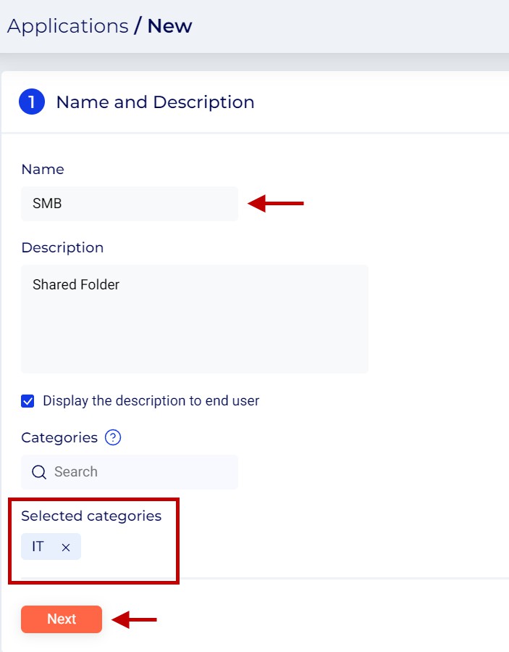Click inside the Shared Folder description box

[195, 319]
